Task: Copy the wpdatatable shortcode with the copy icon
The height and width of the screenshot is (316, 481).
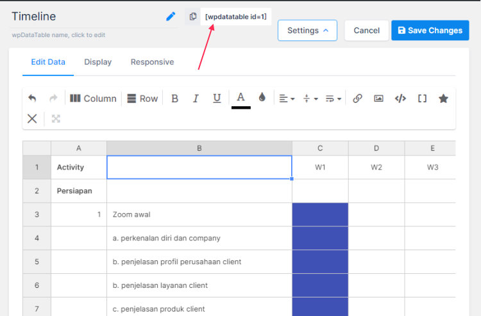Action: pyautogui.click(x=192, y=17)
